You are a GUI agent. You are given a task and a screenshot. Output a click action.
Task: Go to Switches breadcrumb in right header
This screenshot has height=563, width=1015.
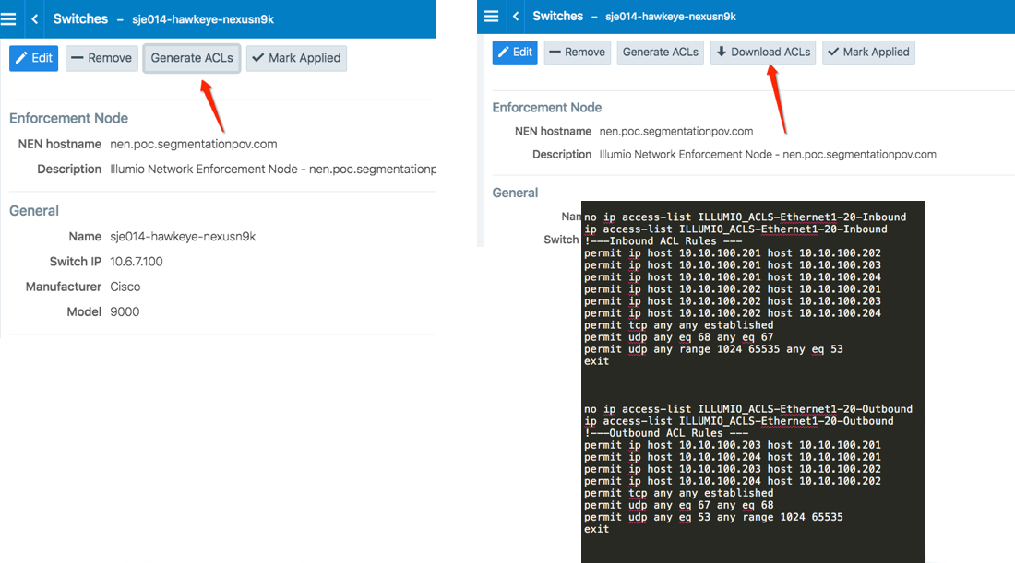point(557,17)
